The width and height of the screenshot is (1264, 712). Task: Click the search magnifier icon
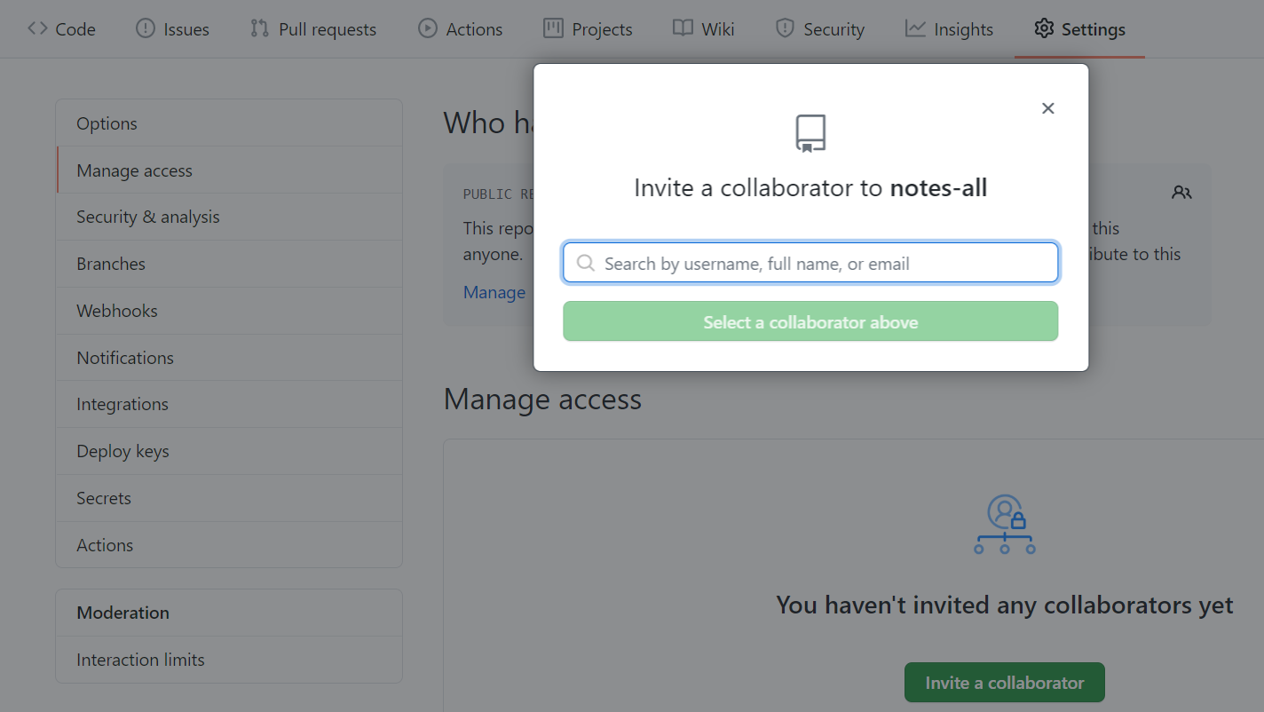pyautogui.click(x=585, y=263)
